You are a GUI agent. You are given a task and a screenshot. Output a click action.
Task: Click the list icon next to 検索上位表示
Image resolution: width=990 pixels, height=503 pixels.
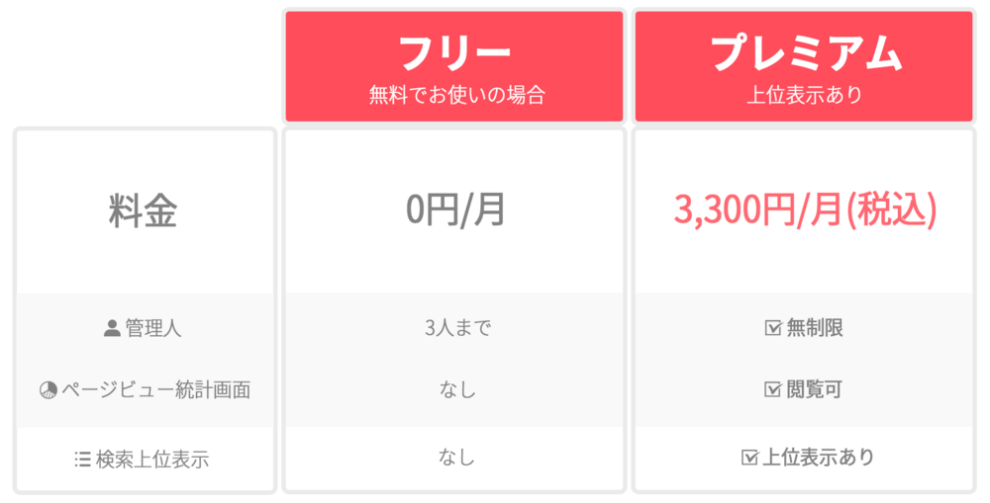(82, 459)
